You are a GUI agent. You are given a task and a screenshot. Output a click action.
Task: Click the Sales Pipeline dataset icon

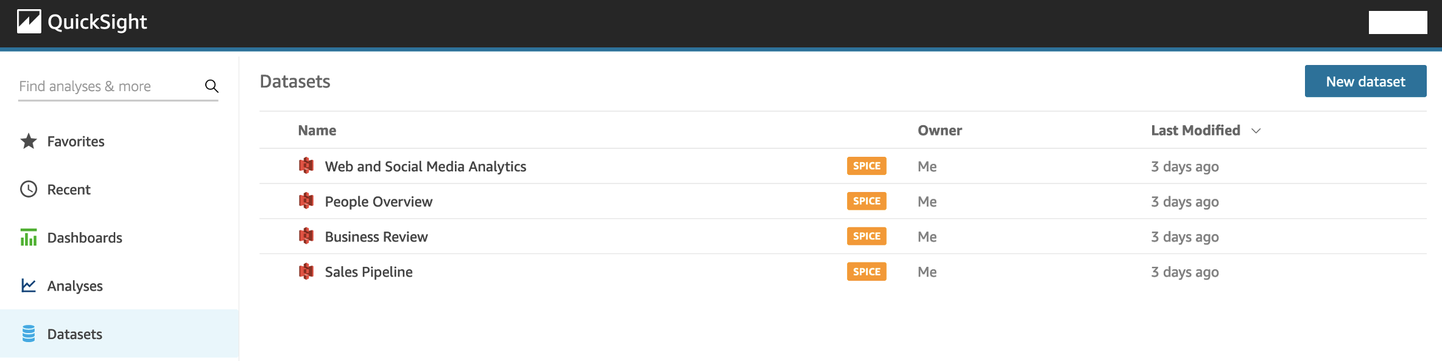(x=306, y=272)
